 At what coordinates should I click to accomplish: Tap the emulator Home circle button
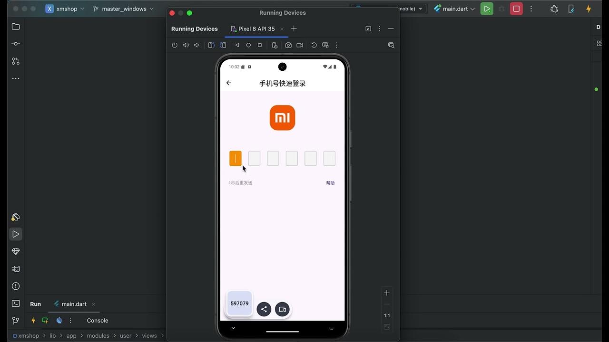coord(248,45)
